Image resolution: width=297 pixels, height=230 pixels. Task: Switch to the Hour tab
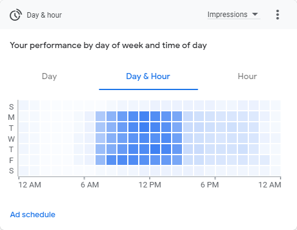coord(247,77)
